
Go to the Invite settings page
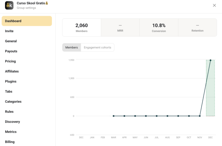(x=9, y=31)
